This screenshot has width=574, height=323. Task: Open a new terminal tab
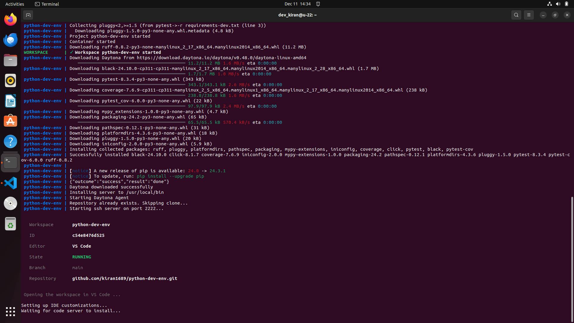(x=28, y=15)
